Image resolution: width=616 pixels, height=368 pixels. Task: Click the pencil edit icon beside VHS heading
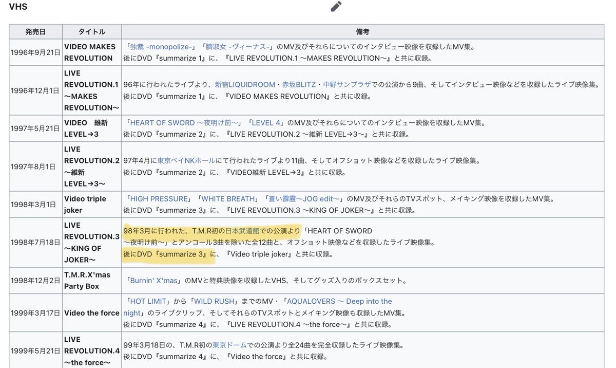click(336, 7)
